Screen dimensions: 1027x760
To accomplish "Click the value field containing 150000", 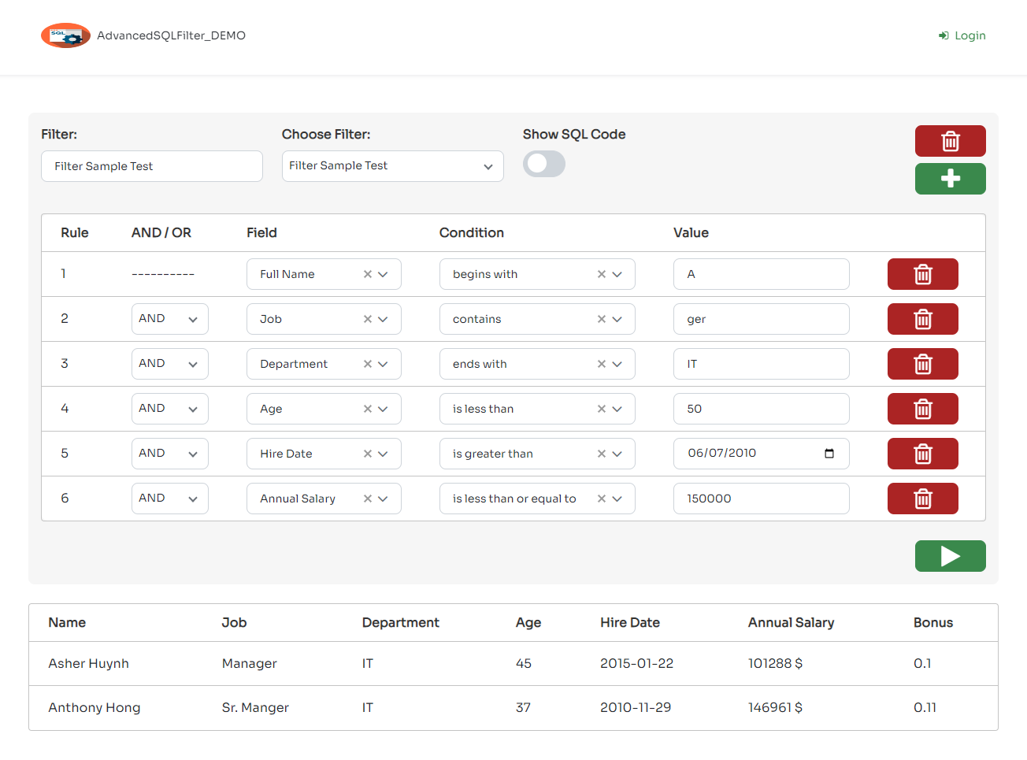I will [x=762, y=499].
